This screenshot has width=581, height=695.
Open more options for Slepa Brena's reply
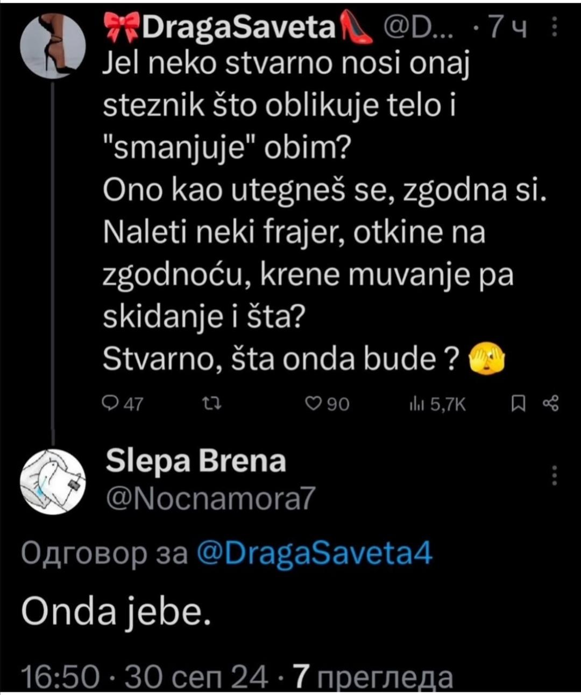point(556,475)
